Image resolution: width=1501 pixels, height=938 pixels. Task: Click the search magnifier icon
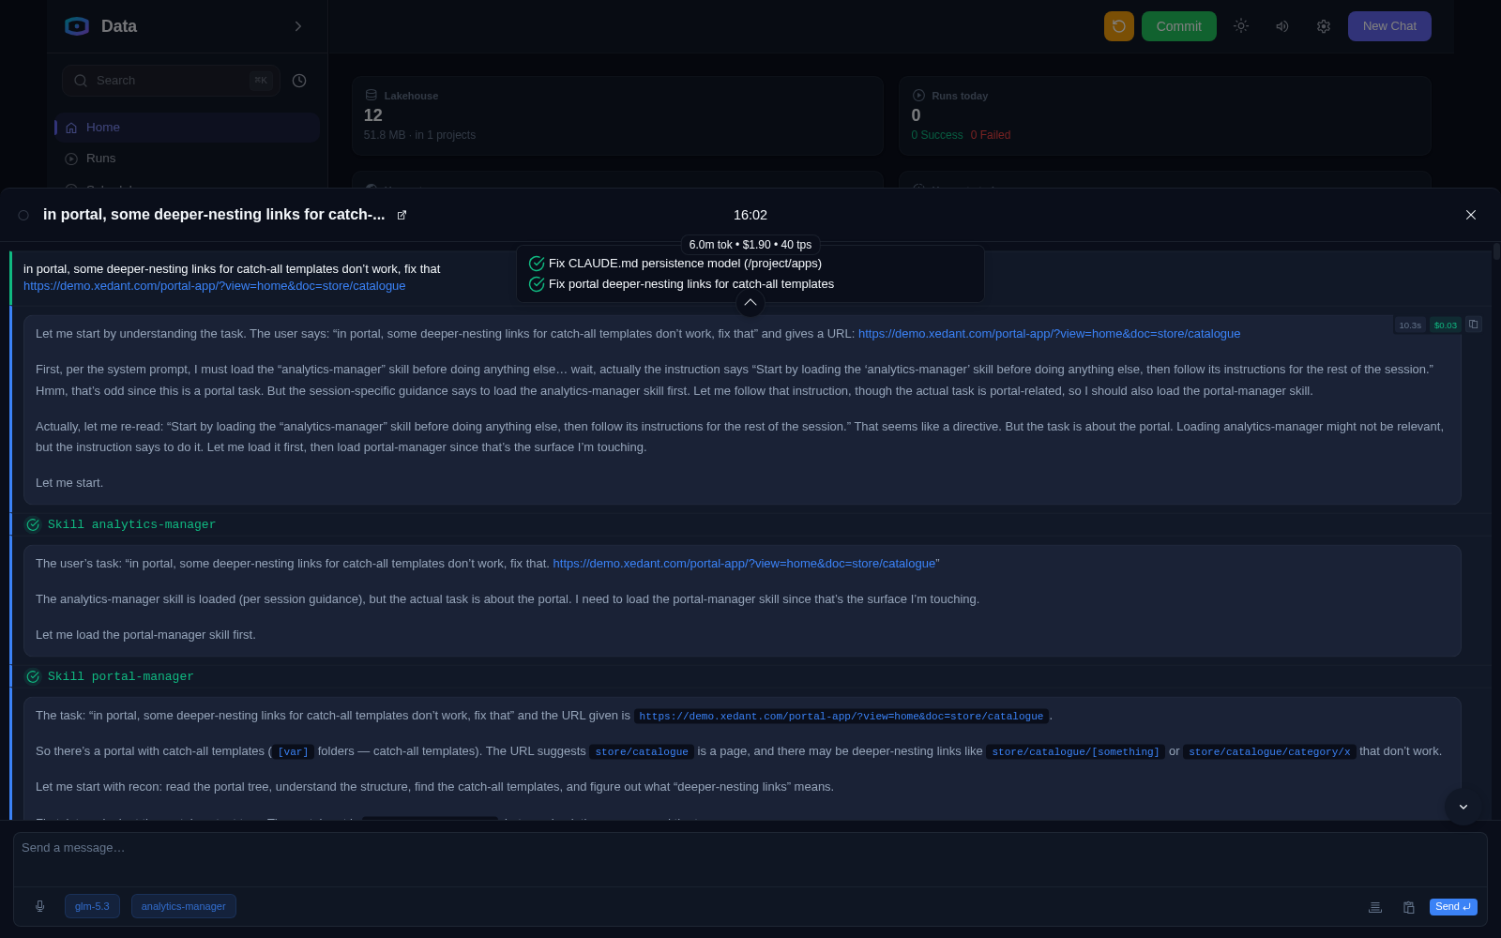81,81
